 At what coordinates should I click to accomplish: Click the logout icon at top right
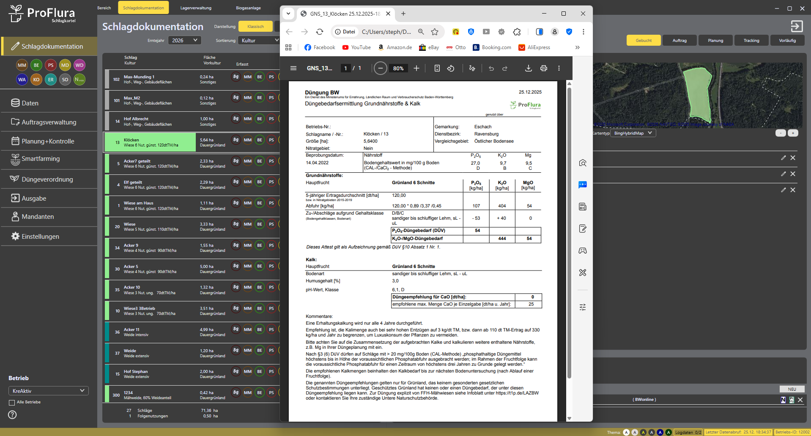797,26
